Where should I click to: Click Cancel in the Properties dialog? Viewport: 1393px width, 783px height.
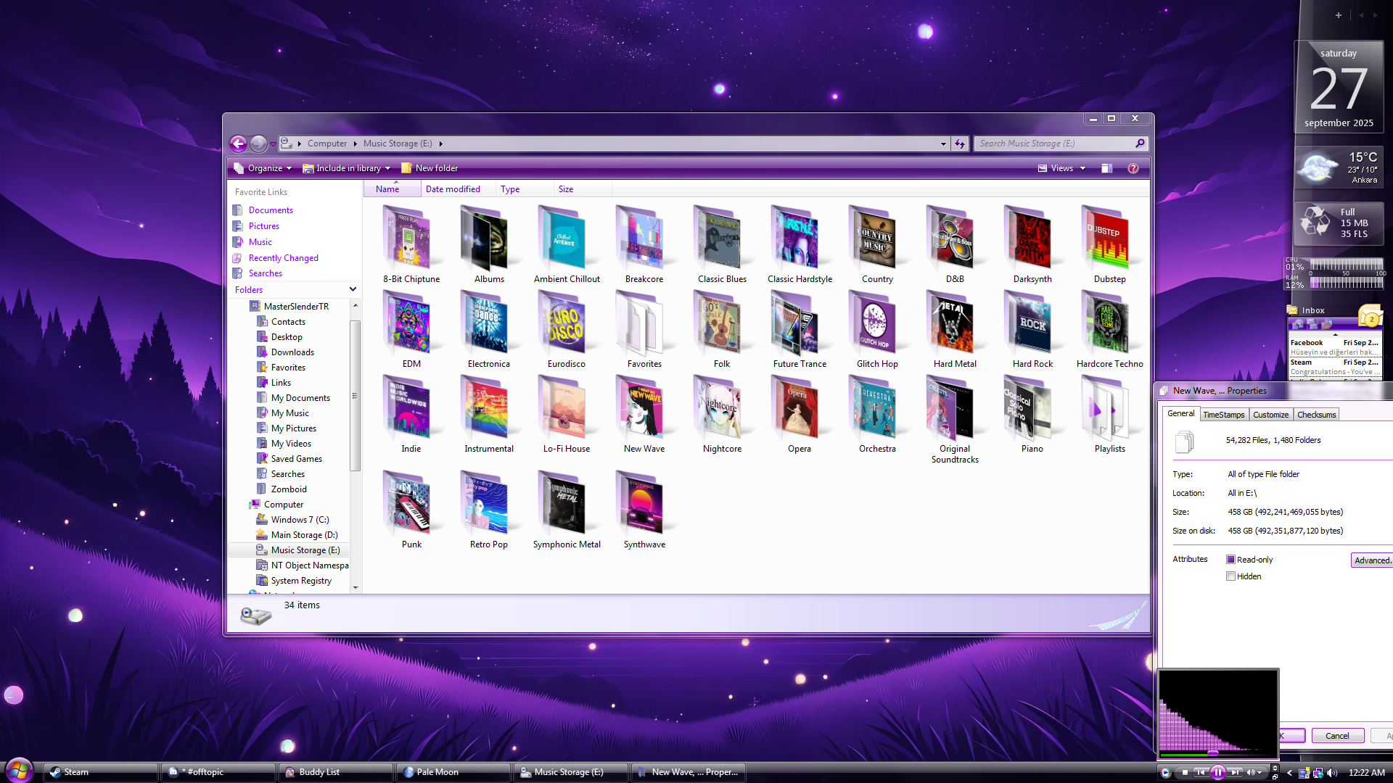pos(1337,736)
